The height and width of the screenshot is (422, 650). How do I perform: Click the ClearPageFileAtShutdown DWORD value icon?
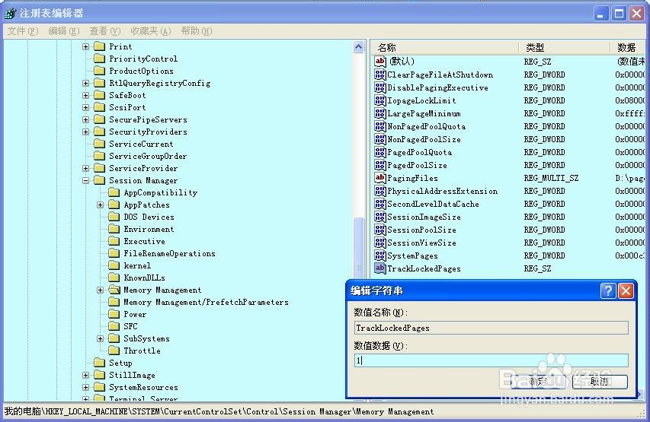[x=379, y=75]
